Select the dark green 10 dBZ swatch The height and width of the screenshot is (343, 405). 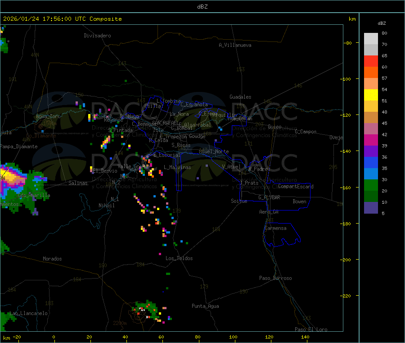(x=371, y=197)
